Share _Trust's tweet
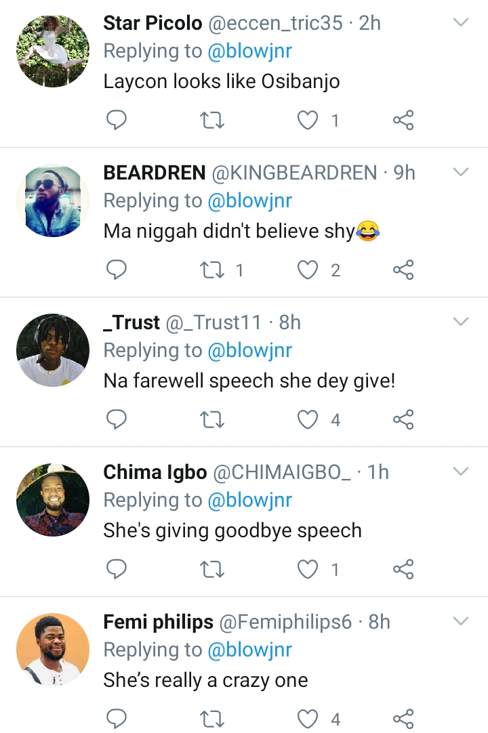The image size is (488, 733). 403,421
